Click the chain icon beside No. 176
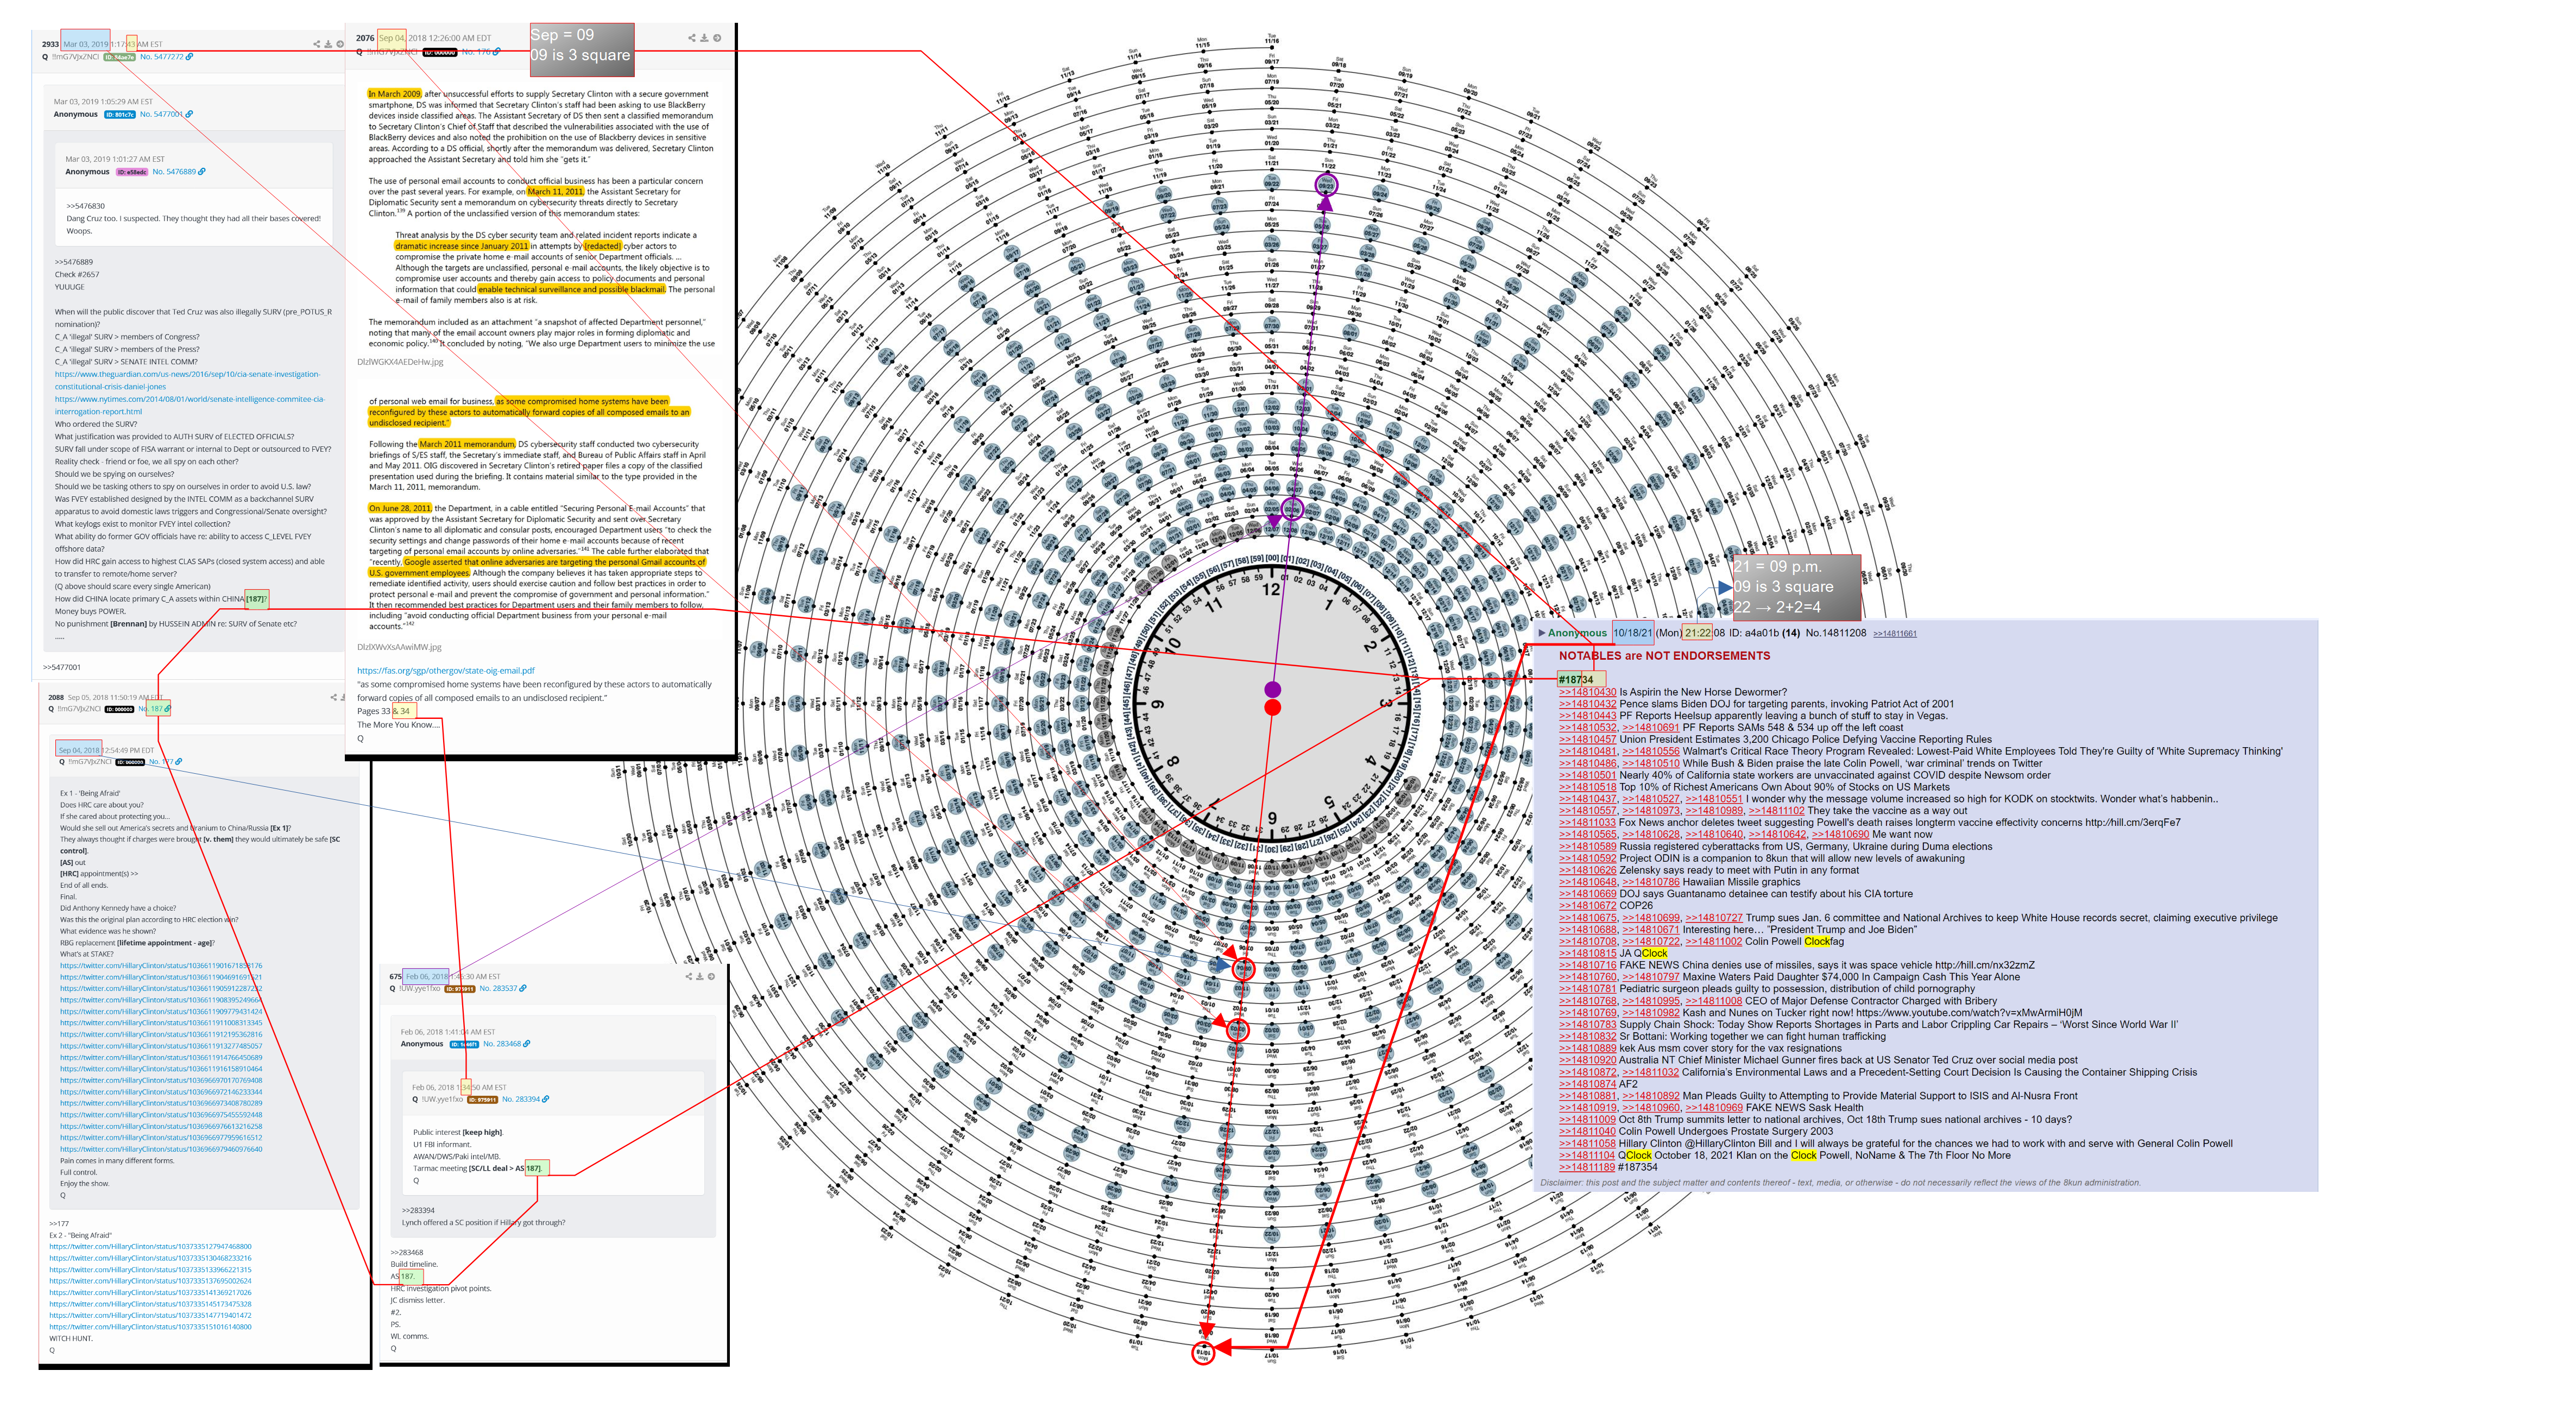Viewport: 2549px width, 1402px height. pyautogui.click(x=497, y=52)
